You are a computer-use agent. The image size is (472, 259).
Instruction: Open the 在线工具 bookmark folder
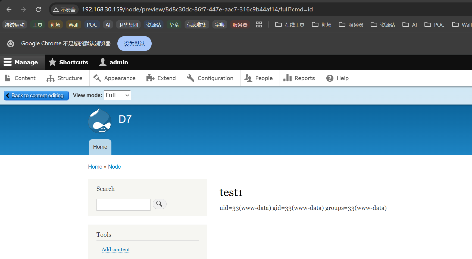click(290, 25)
